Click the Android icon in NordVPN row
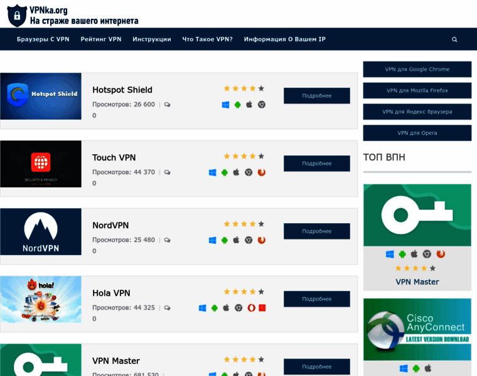The image size is (477, 376). coord(225,240)
